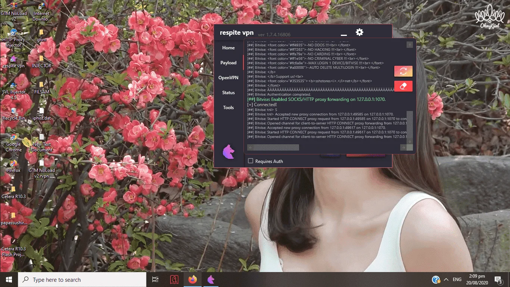The height and width of the screenshot is (287, 510).
Task: Click the 'MAX LOGIN 1 DEVICE/BITVISE' log line
Action: 315,63
